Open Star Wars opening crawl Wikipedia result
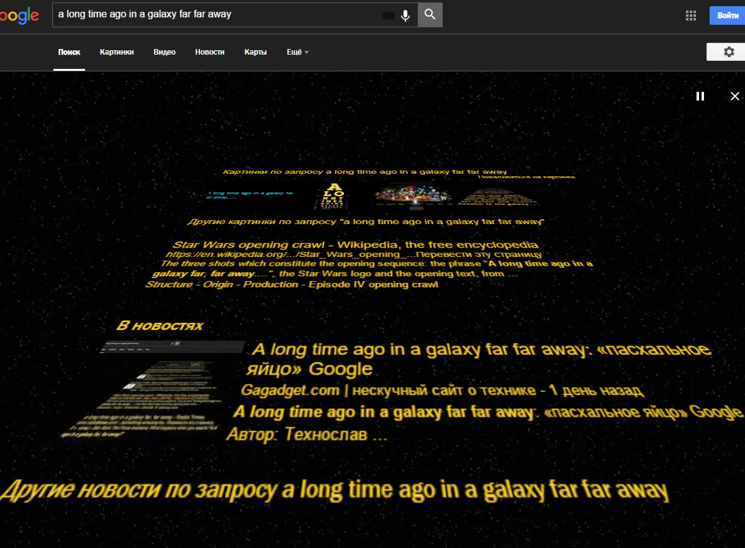 click(x=355, y=245)
